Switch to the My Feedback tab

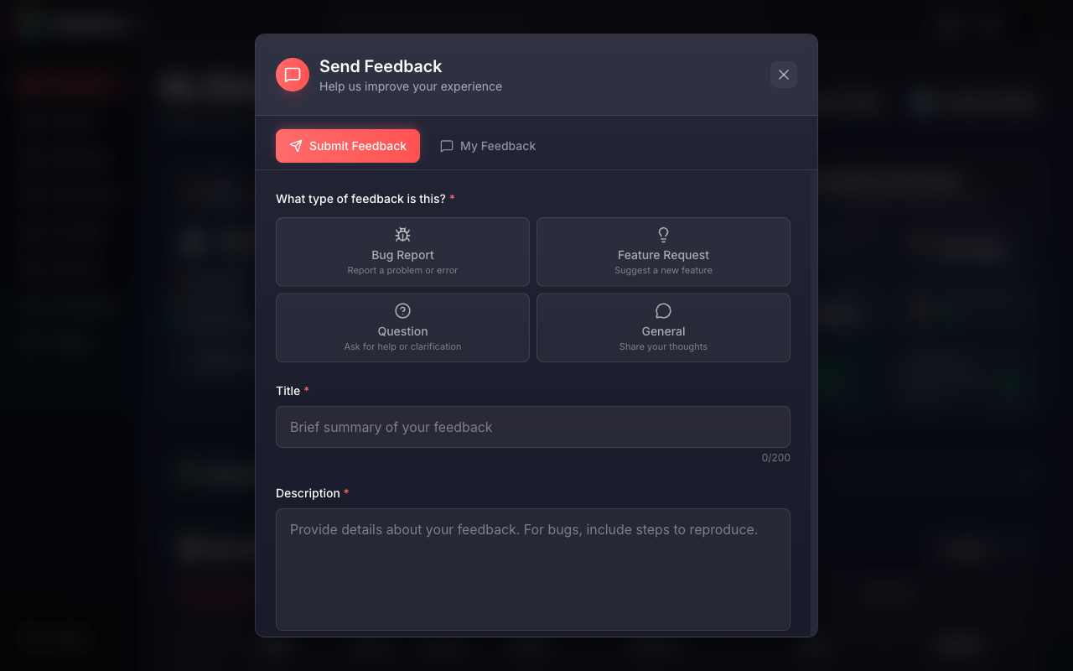(x=488, y=145)
